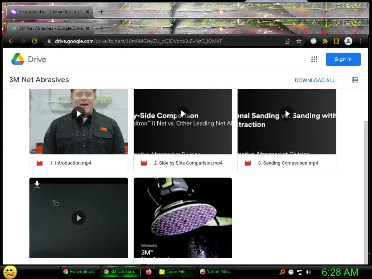Click video icon beside 3. Sanding Comparison.mp4

click(248, 163)
